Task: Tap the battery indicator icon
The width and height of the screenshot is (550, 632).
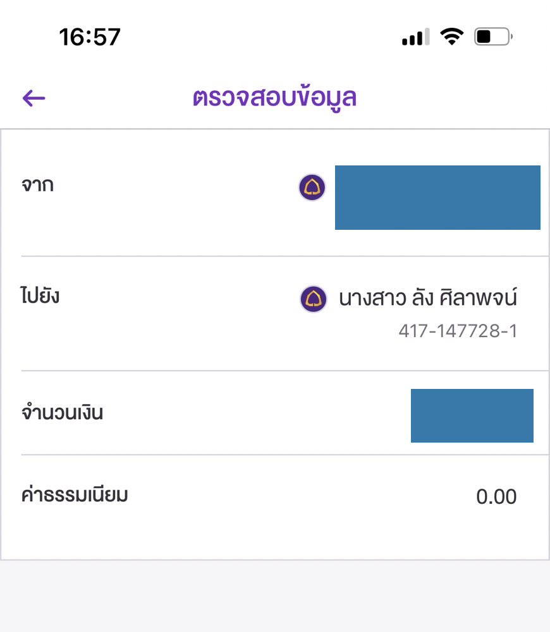Action: (493, 37)
